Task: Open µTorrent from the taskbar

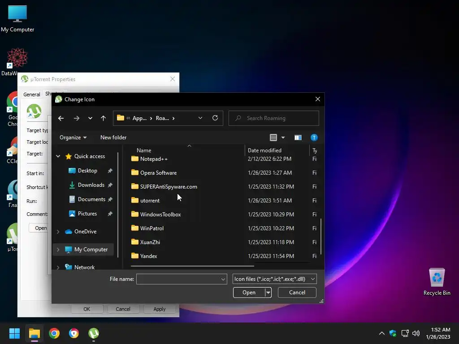Action: [94, 333]
